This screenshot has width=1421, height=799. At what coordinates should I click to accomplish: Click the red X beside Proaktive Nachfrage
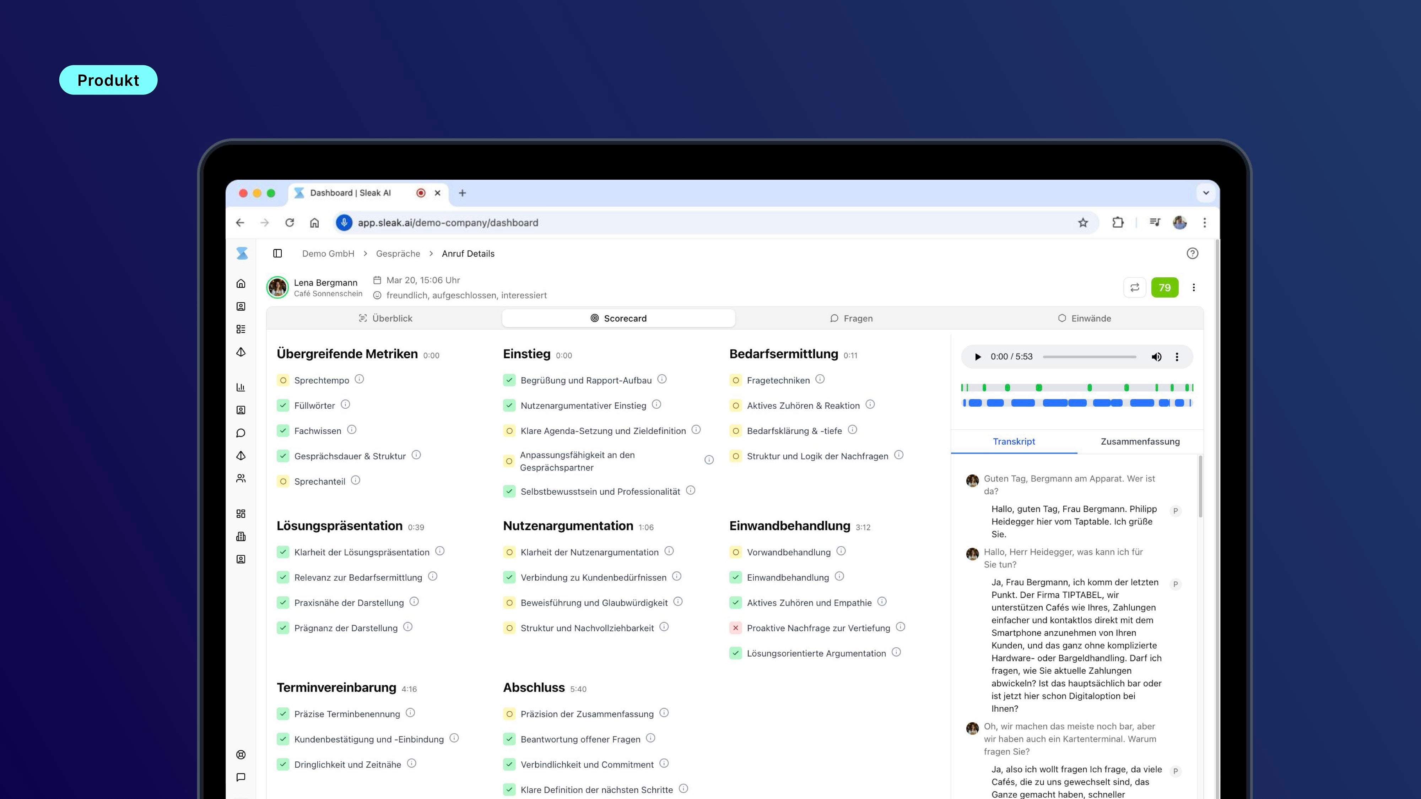(x=735, y=627)
